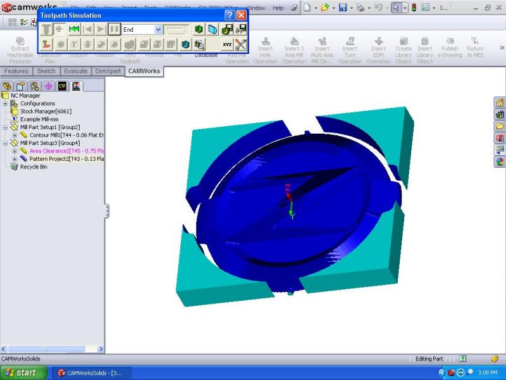
Task: Select NC Manager in the tree
Action: pyautogui.click(x=25, y=96)
